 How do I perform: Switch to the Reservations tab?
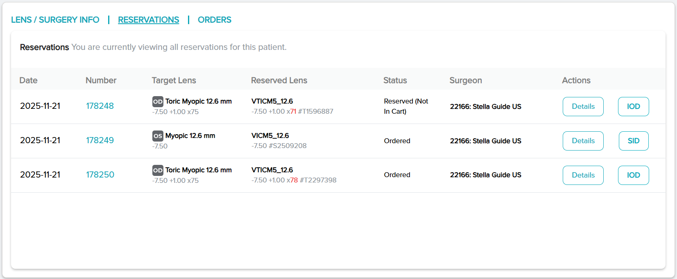(x=148, y=20)
